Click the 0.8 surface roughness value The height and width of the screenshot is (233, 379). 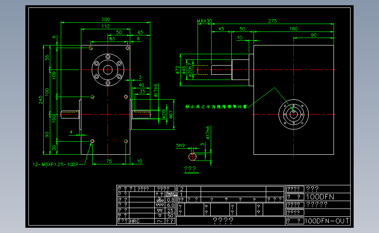point(170,200)
